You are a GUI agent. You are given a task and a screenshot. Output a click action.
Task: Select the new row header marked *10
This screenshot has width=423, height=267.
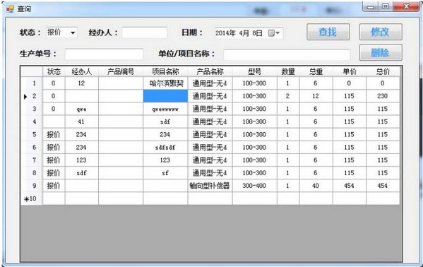(x=32, y=198)
